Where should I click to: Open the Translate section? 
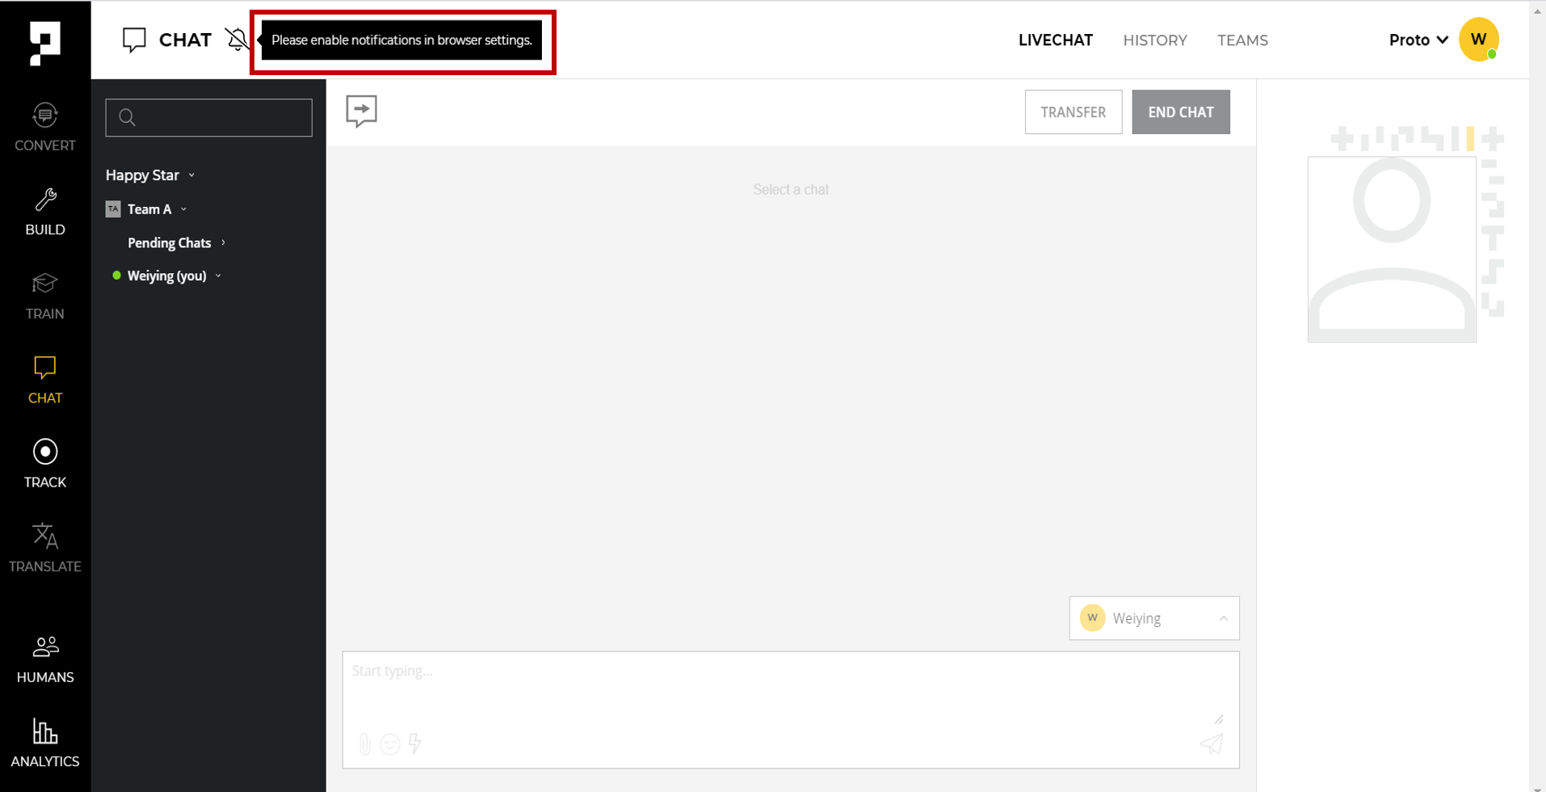pyautogui.click(x=45, y=548)
